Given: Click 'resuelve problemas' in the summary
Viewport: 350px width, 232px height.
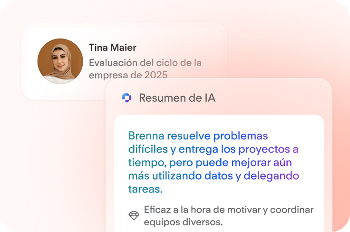Looking at the screenshot, I should [217, 135].
